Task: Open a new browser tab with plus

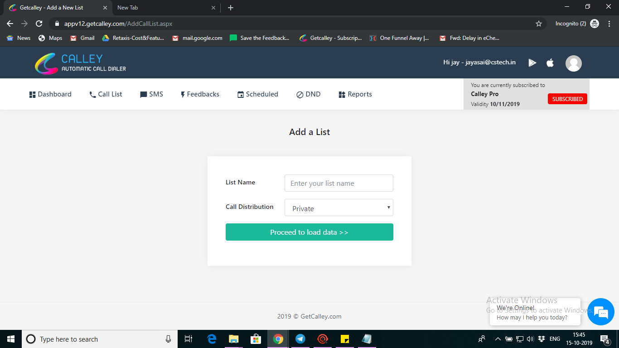Action: 231,8
